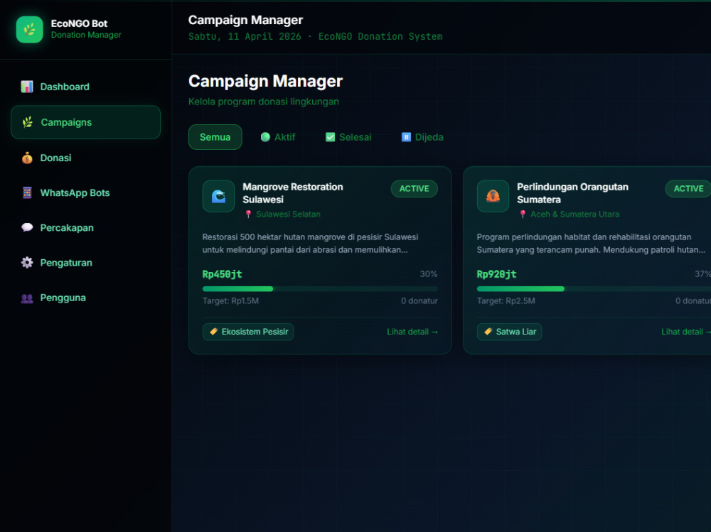The width and height of the screenshot is (711, 532).
Task: Click the Target: Rp2.5M text
Action: click(x=506, y=301)
